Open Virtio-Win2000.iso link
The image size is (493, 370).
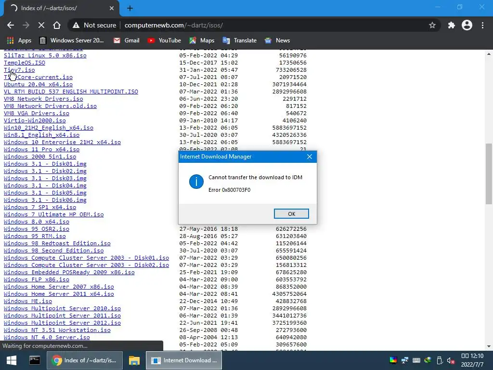click(35, 120)
